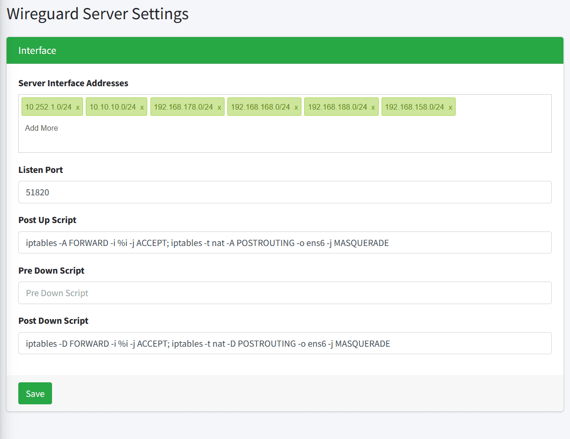Select the 10.252.1.0/24 tag text
Viewport: 570px width, 439px height.
coord(48,107)
